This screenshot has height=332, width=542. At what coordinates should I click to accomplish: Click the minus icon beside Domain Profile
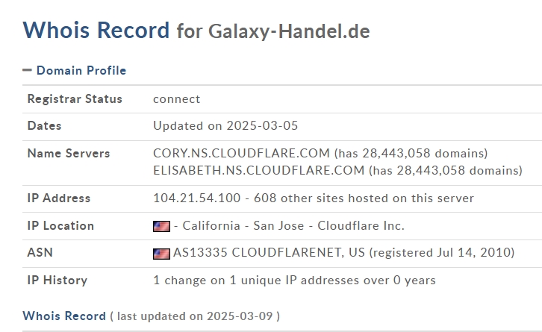click(x=27, y=70)
